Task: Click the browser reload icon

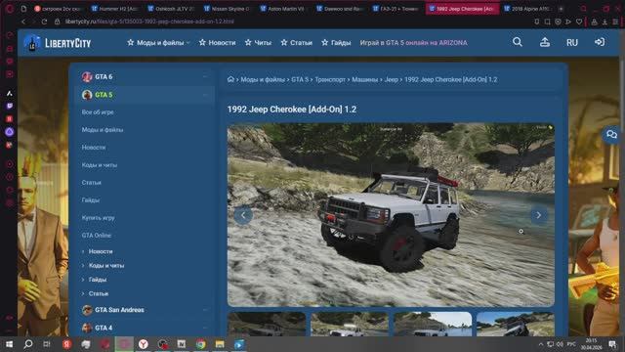Action: tap(44, 22)
